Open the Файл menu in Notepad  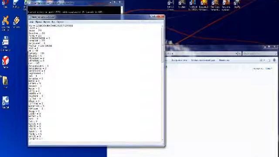[31, 22]
